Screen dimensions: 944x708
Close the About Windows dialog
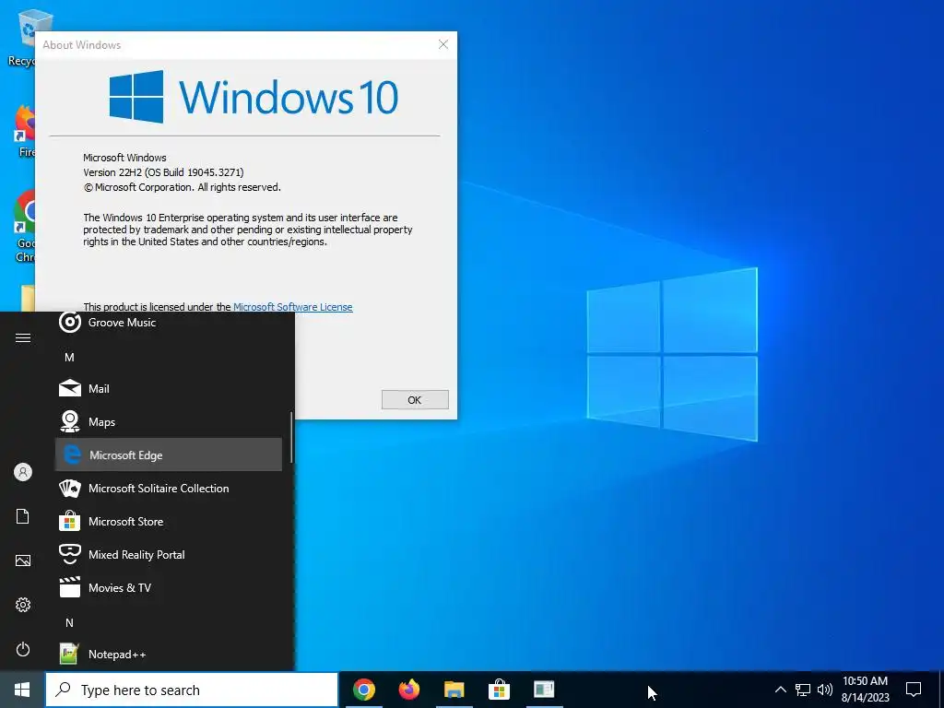coord(443,44)
